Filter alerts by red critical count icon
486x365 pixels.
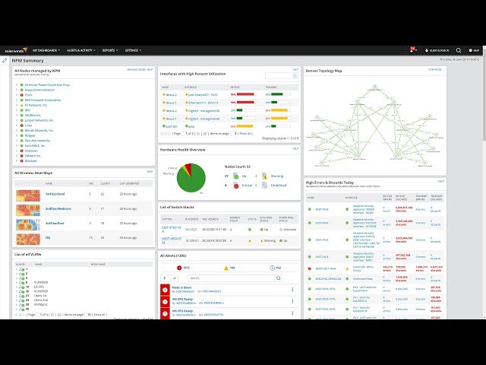[x=179, y=268]
